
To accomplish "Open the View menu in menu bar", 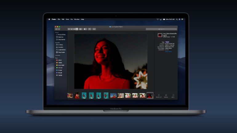I will click(67, 19).
